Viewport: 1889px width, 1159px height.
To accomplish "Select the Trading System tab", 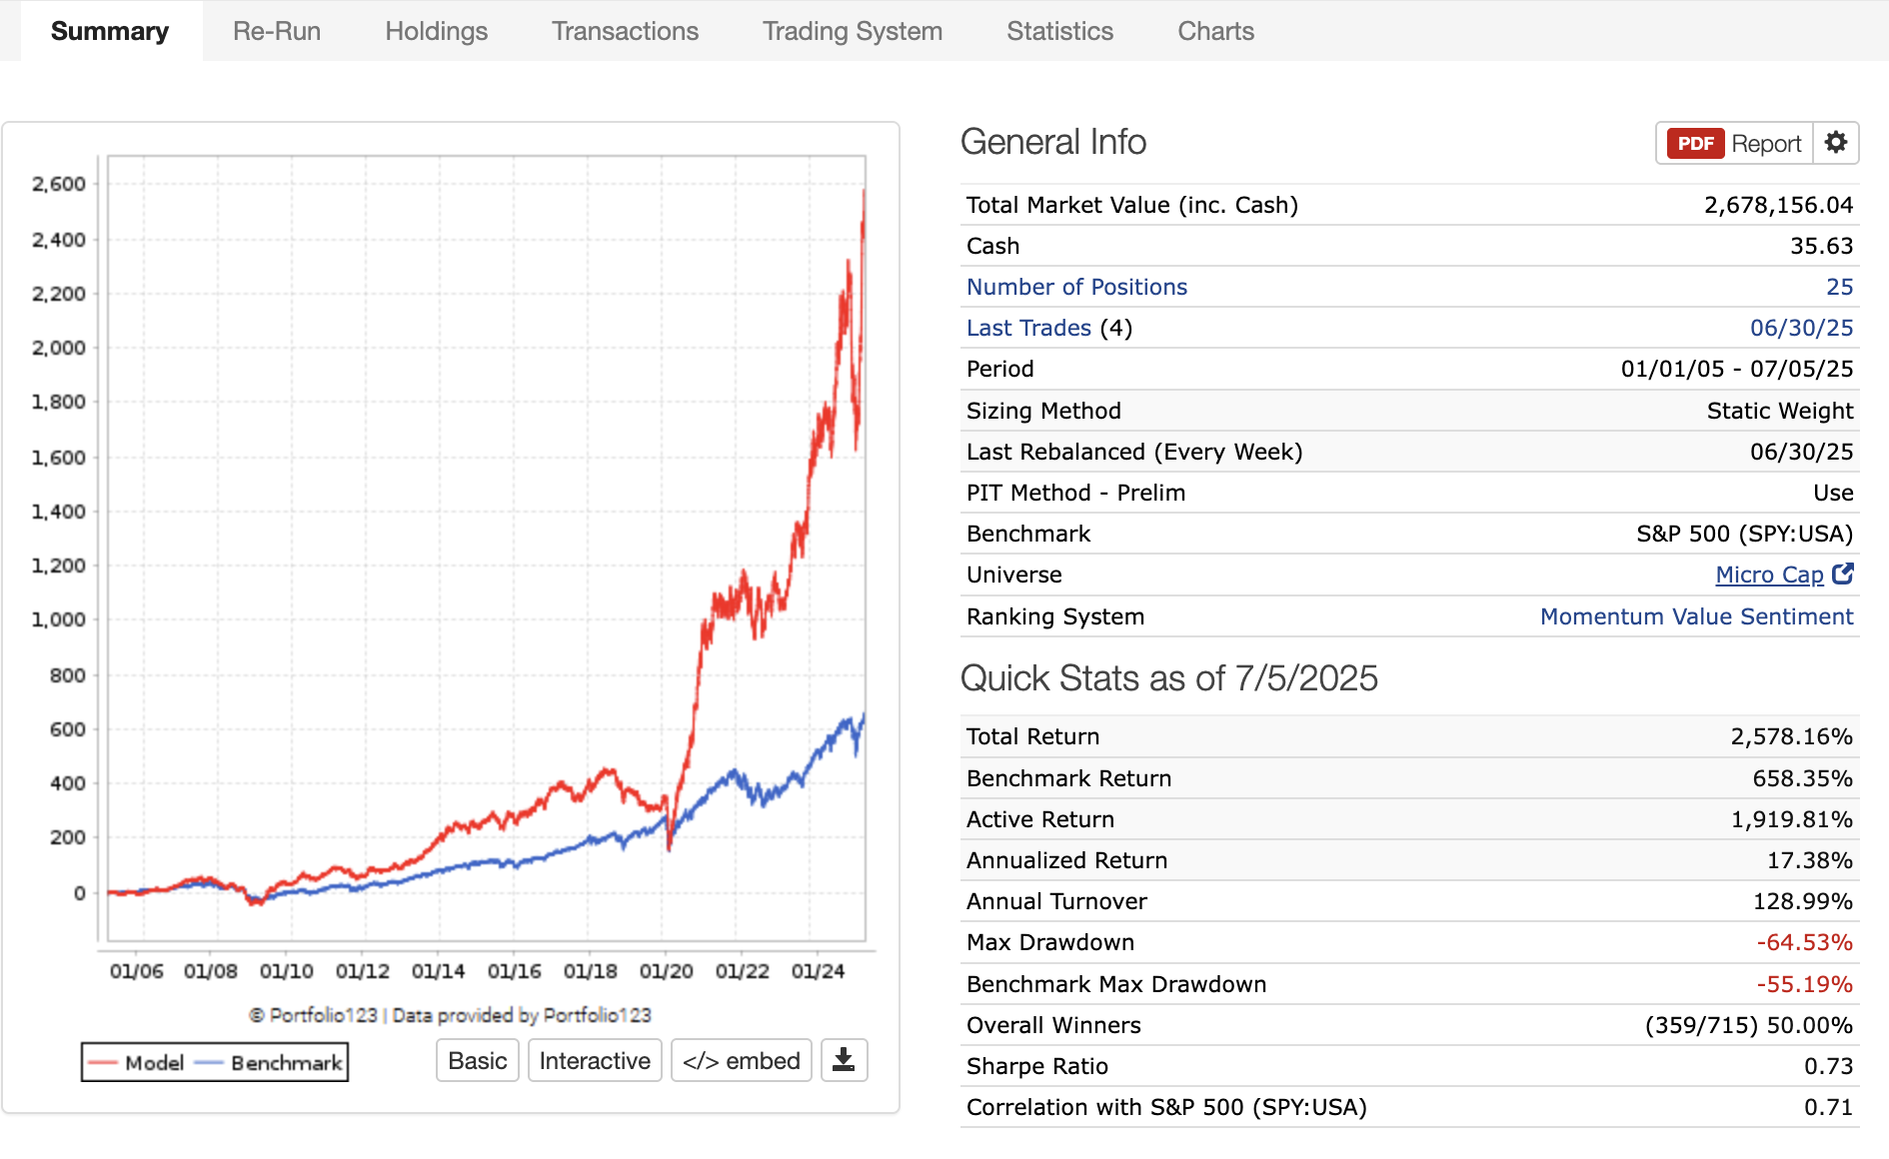I will 853,31.
